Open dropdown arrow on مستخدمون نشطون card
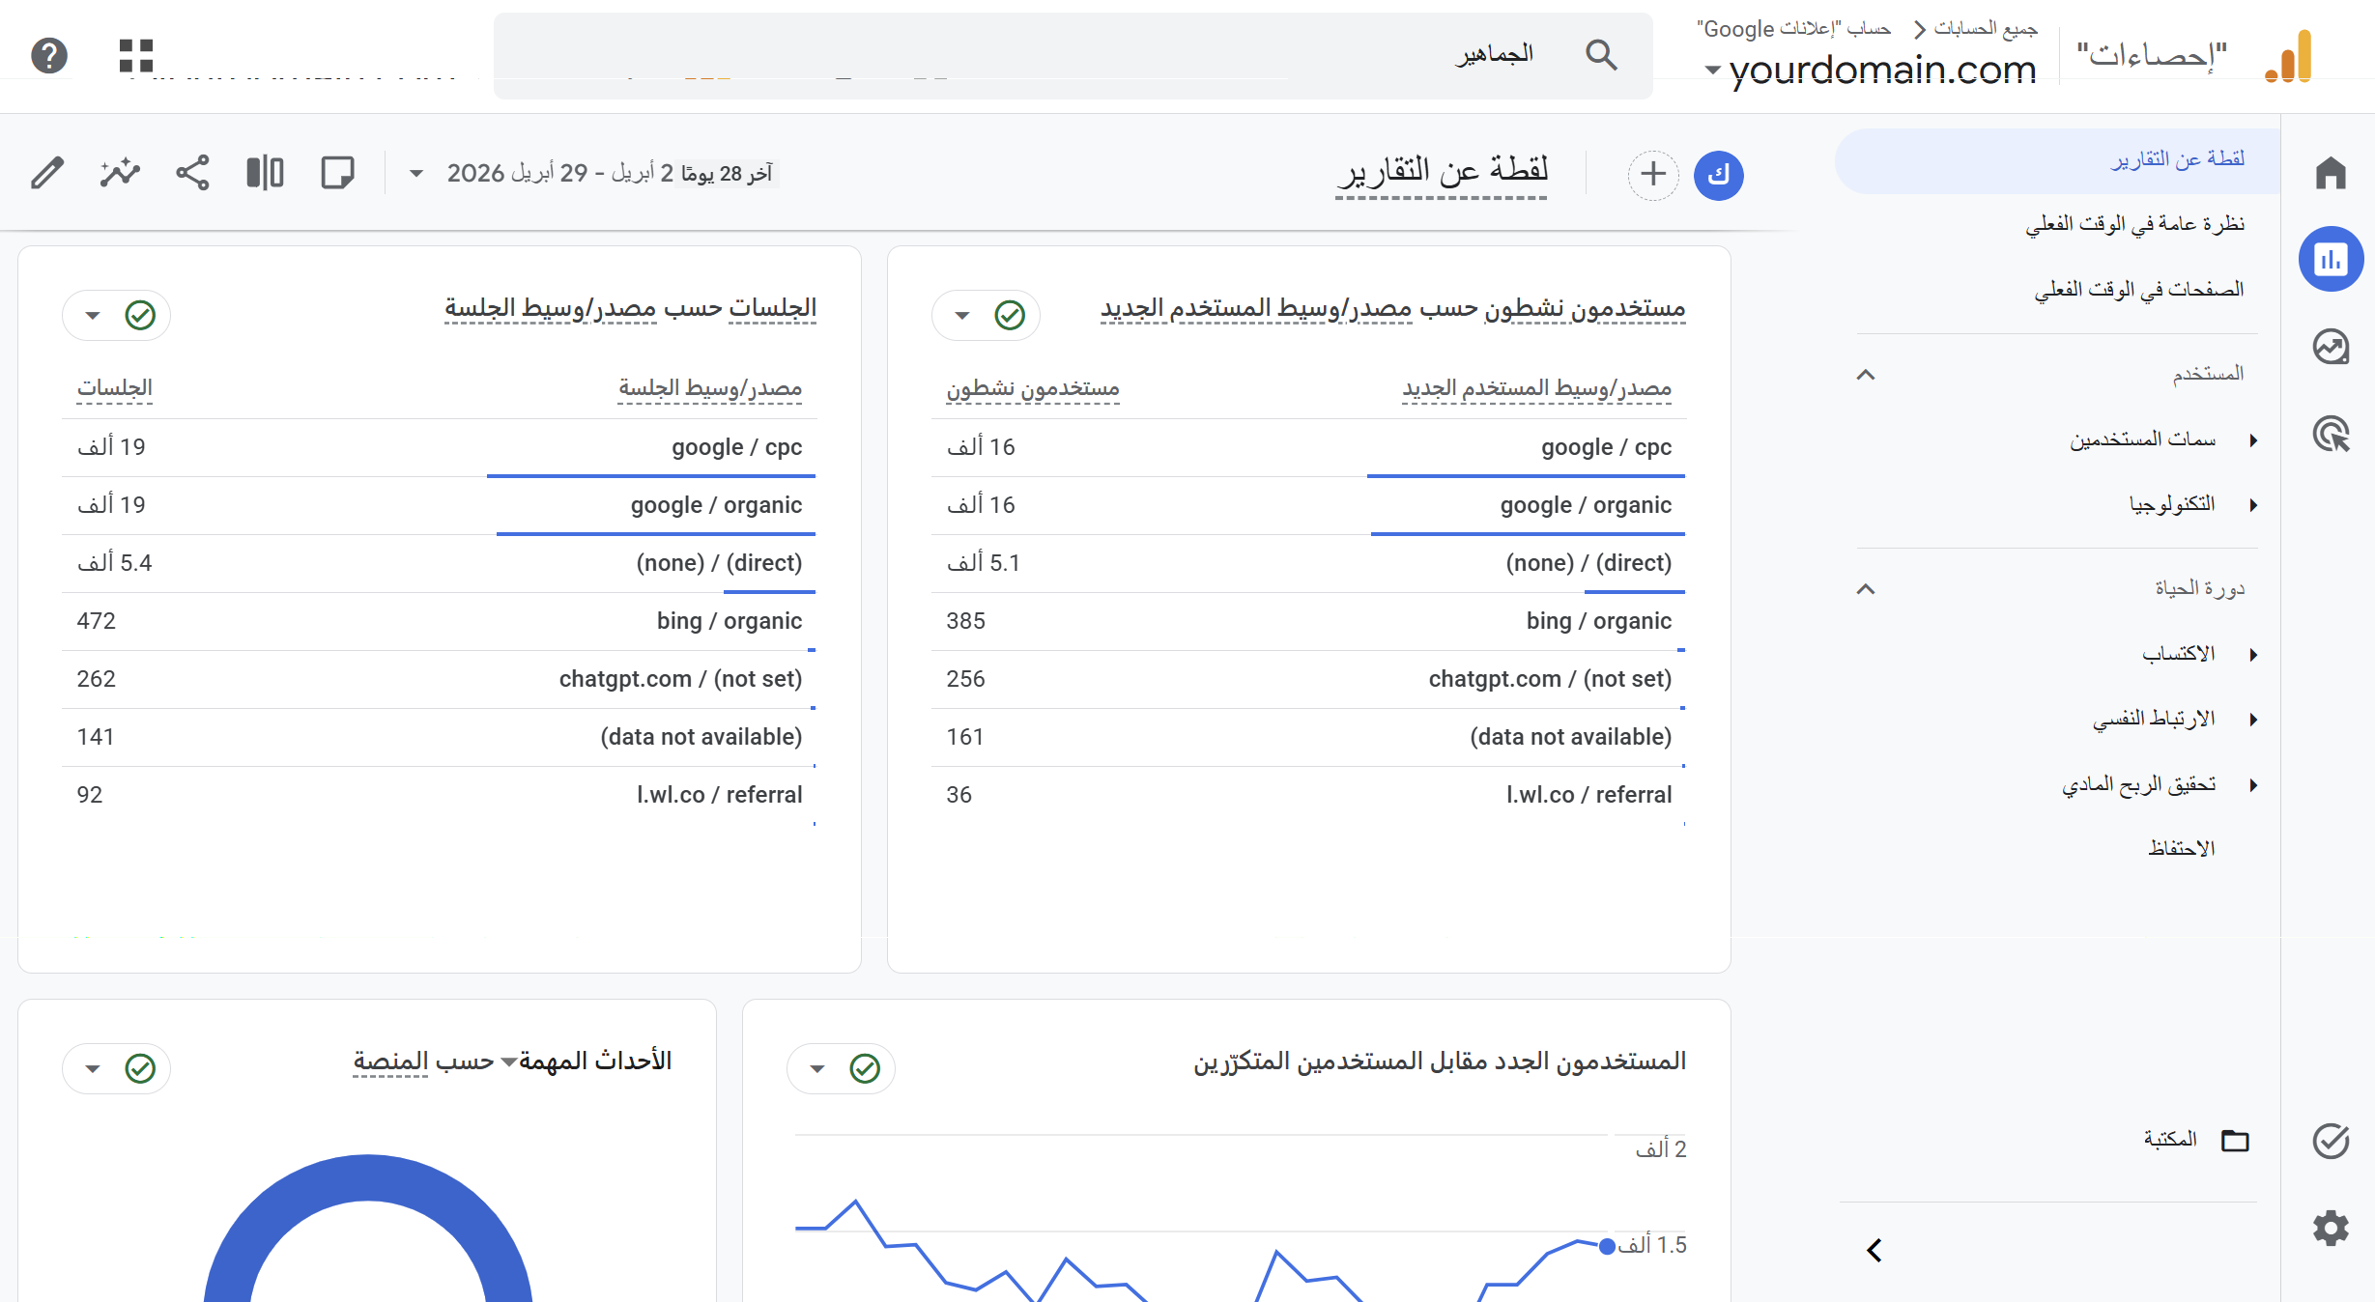 click(962, 315)
